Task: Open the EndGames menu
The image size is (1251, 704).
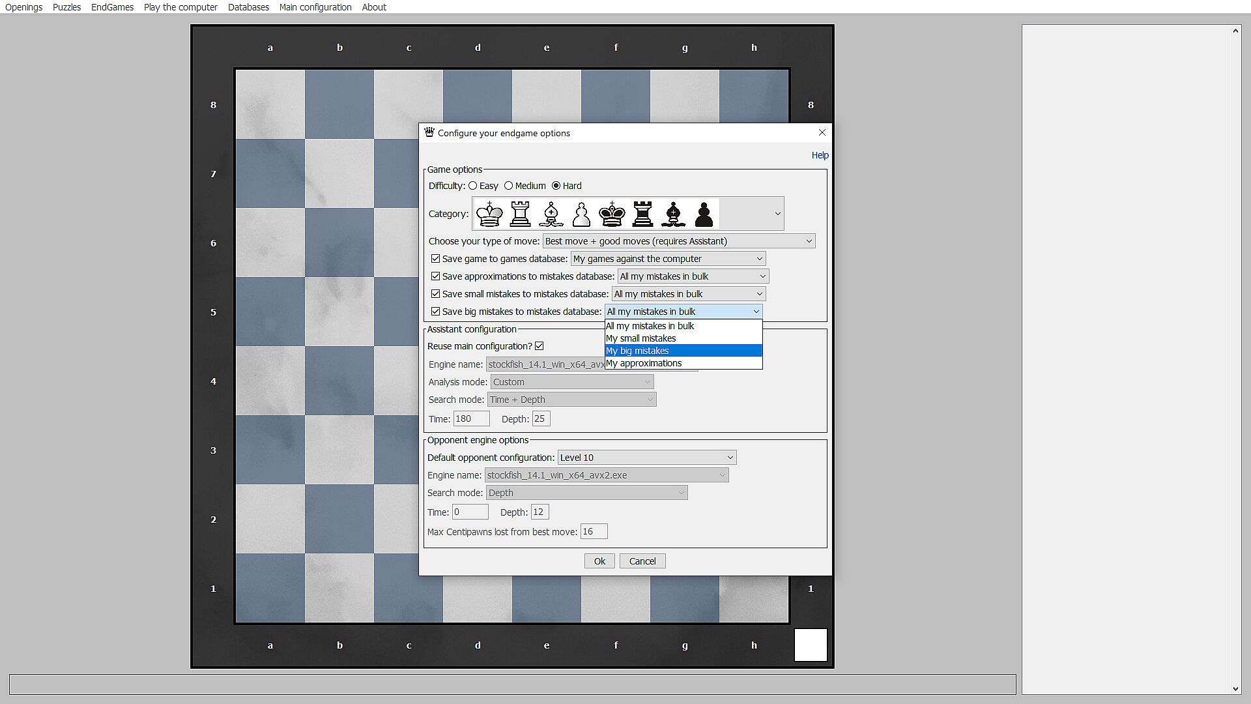Action: 112,7
